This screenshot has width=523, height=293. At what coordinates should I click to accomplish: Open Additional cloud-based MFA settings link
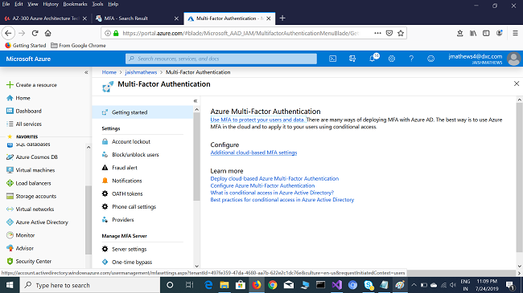253,153
